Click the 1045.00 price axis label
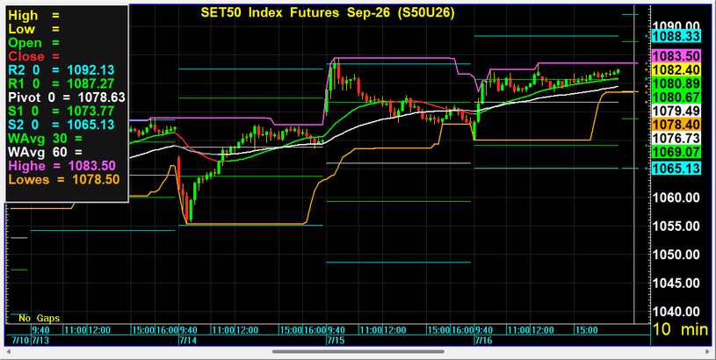 pos(676,284)
